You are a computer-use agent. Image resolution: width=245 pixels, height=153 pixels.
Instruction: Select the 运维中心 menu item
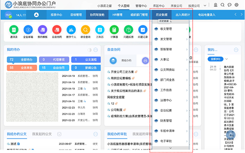point(171,101)
